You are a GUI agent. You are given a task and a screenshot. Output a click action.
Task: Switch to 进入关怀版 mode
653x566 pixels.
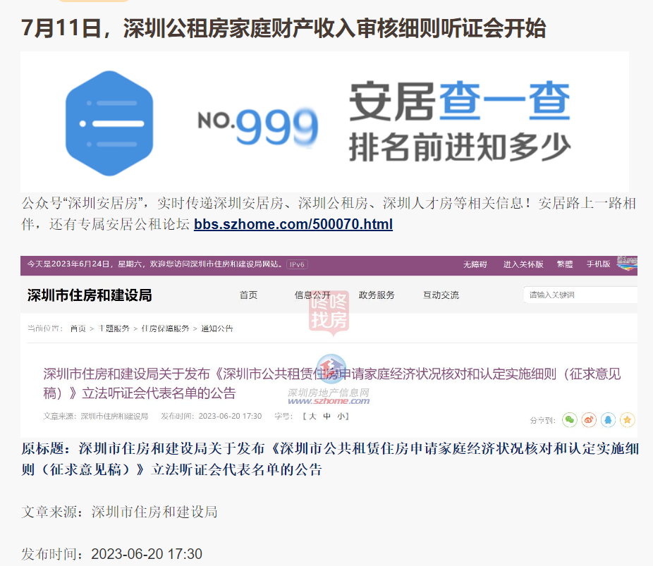(x=523, y=264)
